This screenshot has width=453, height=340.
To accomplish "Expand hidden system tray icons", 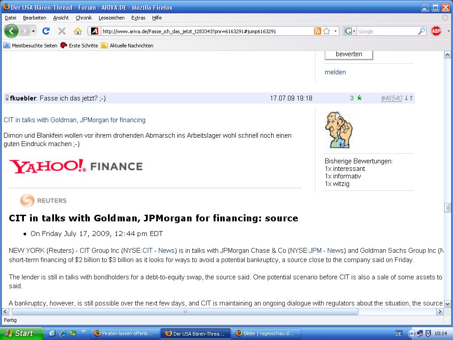I will click(x=412, y=334).
